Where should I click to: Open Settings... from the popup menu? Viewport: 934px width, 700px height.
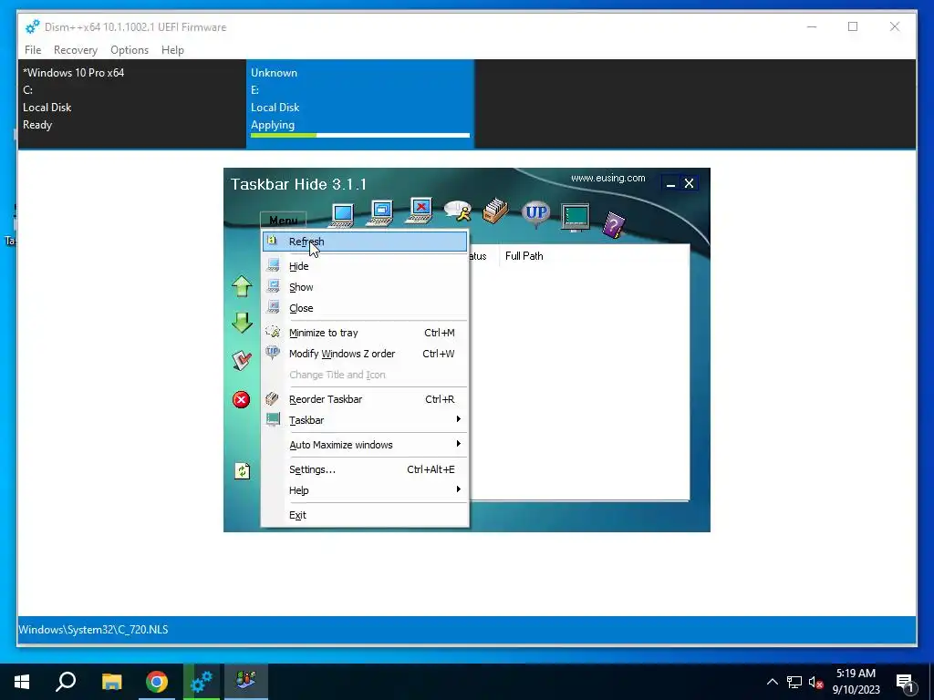click(x=365, y=469)
